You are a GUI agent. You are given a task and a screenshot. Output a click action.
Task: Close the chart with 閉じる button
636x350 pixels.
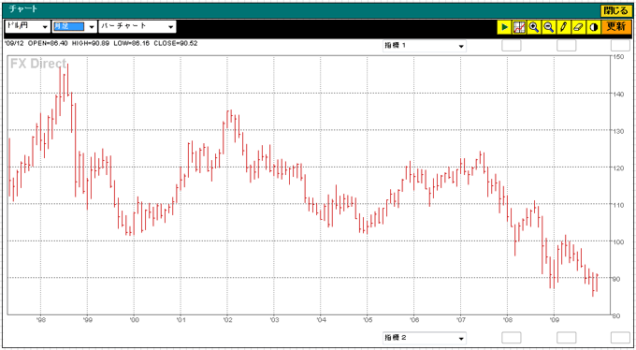tap(615, 10)
